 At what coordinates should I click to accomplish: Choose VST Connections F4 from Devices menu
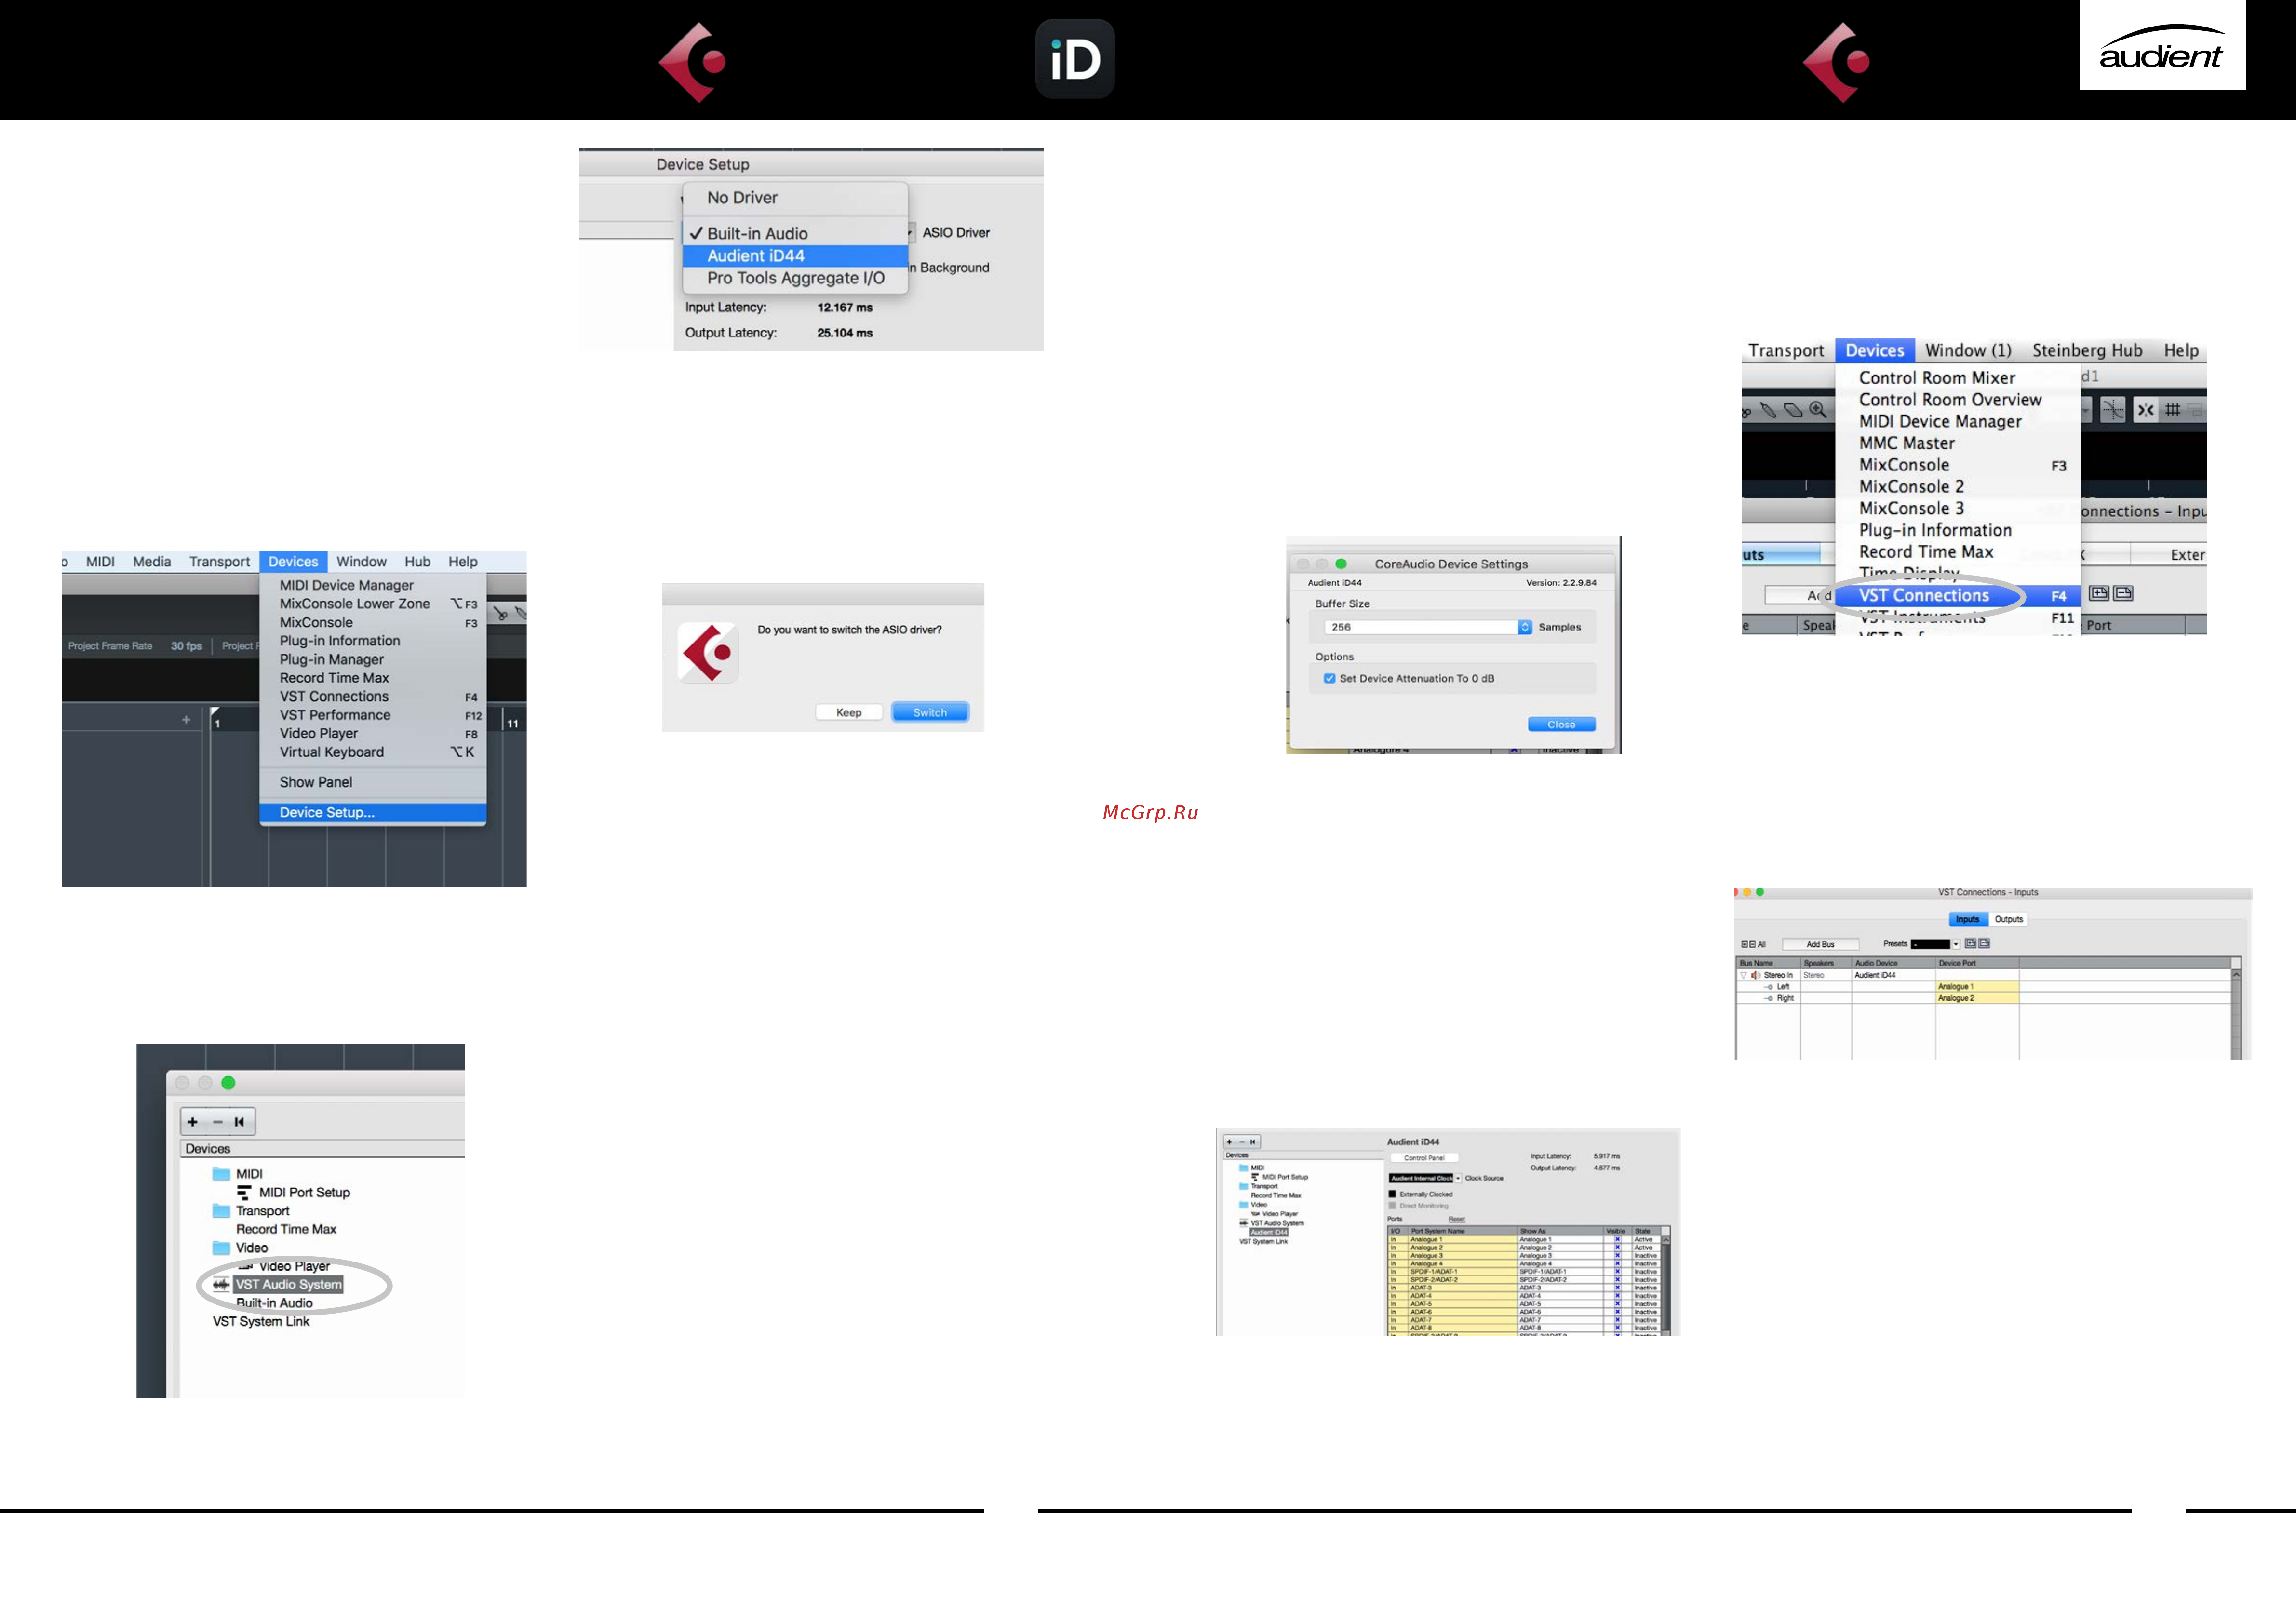click(1958, 596)
